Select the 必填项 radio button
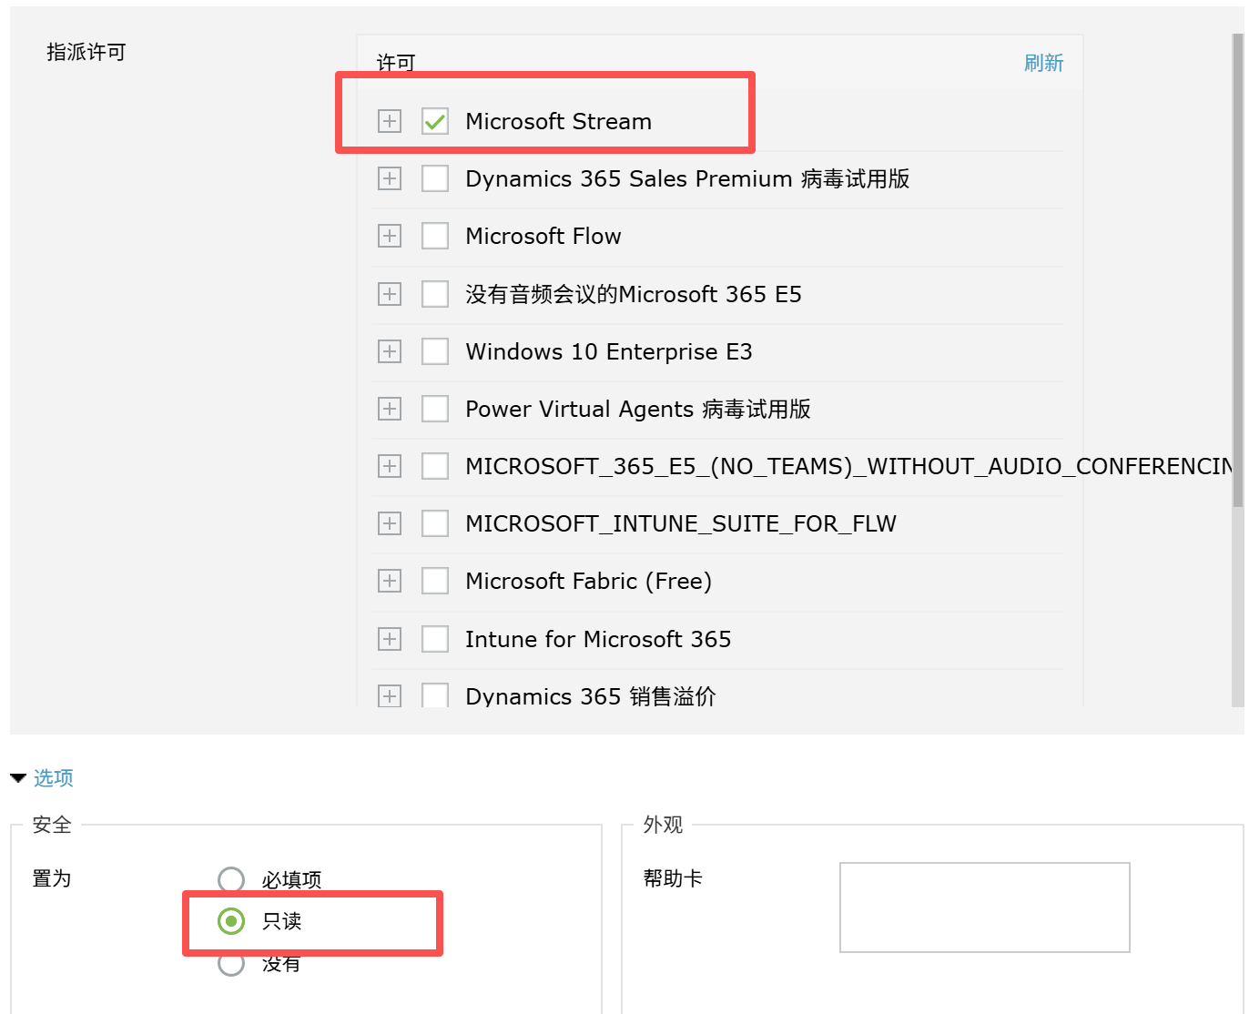This screenshot has height=1014, width=1249. pos(231,879)
